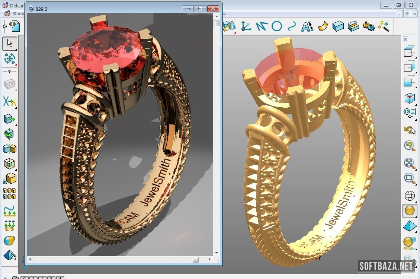Toggle the transparent shaded sphere view
420x279 pixels.
click(410, 242)
